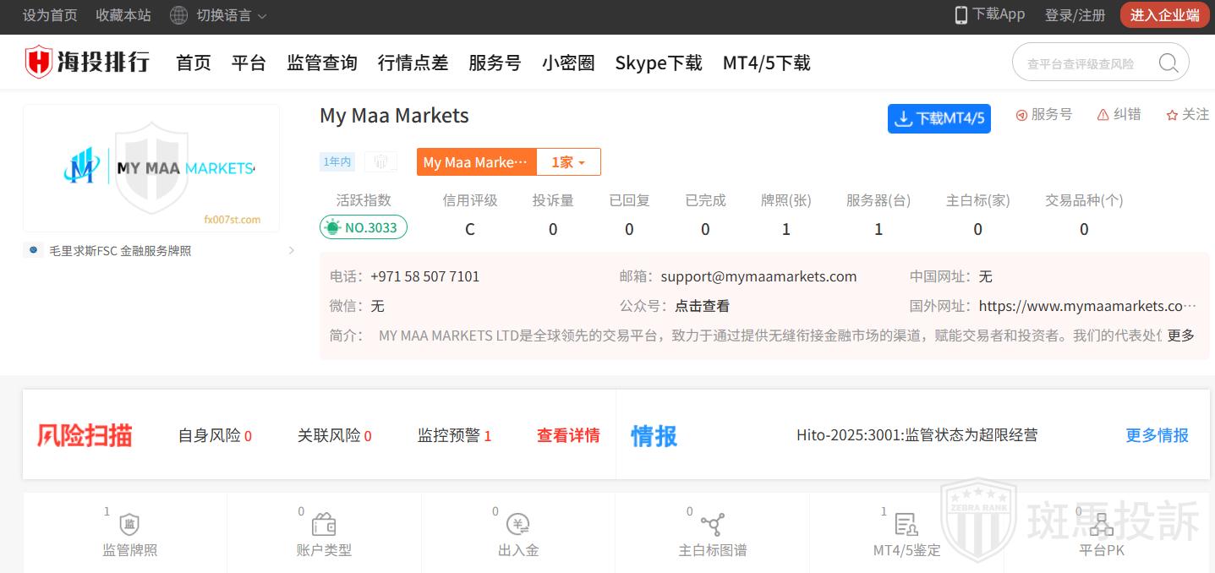Open the 主白标图谱 graph icon
Viewport: 1215px width, 573px height.
point(712,525)
